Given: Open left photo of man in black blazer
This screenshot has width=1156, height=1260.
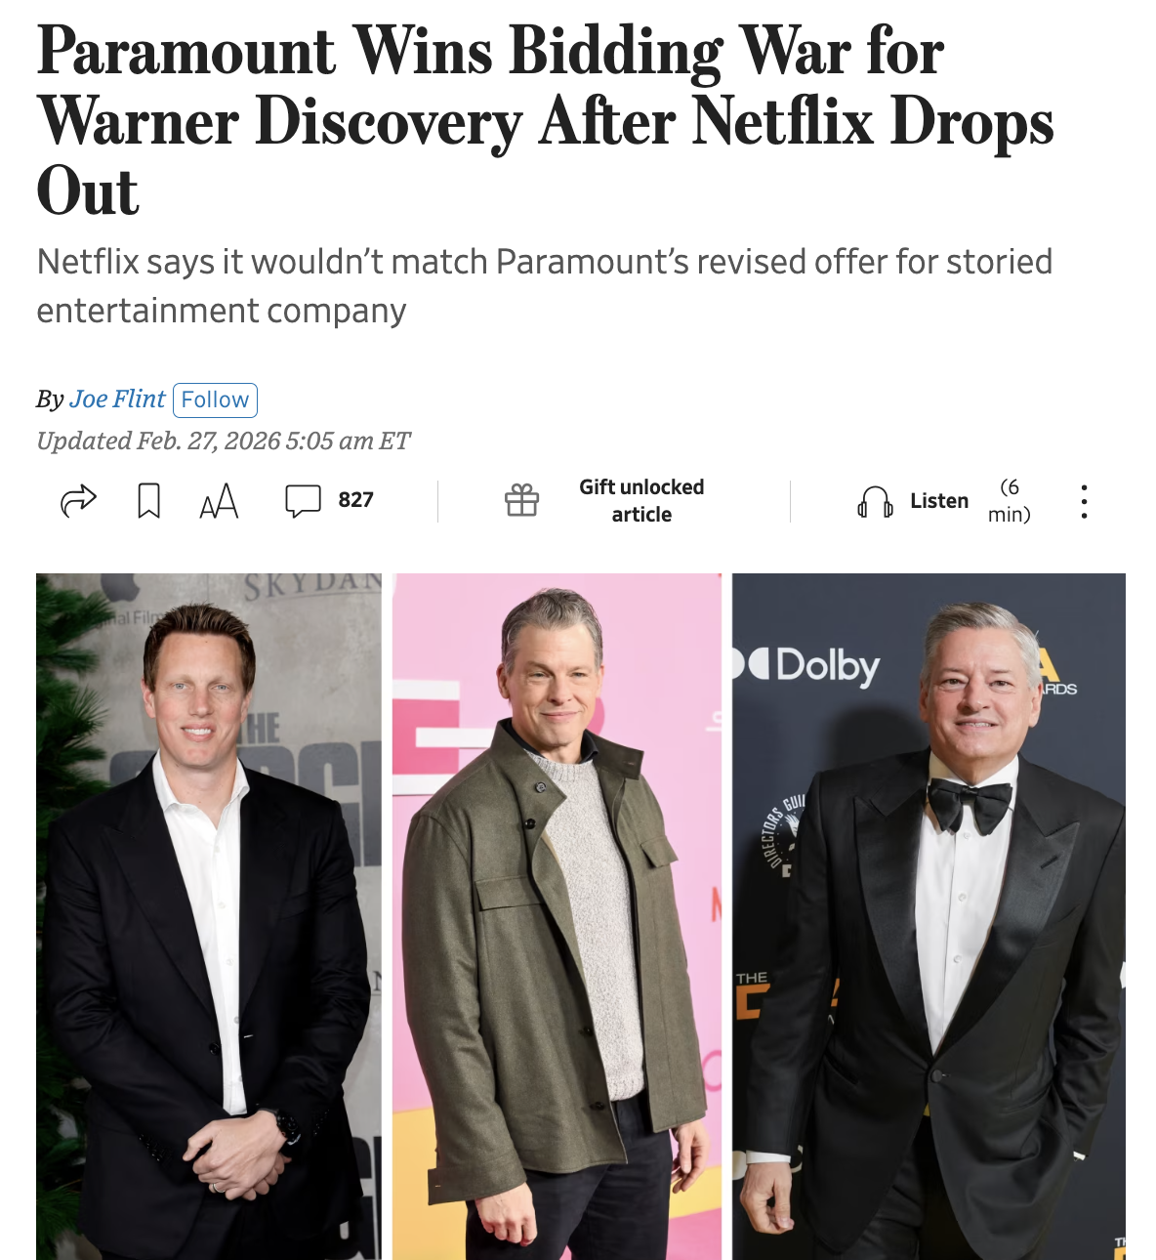Looking at the screenshot, I should tap(209, 916).
